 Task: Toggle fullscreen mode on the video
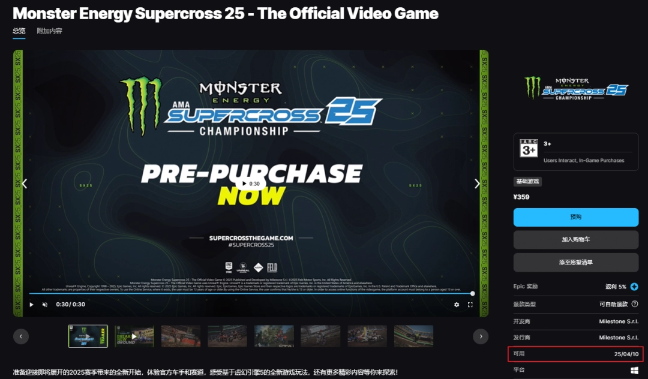tap(470, 305)
